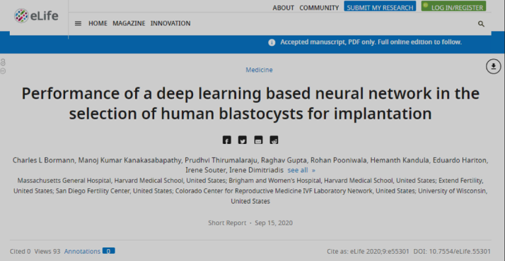505x261 pixels.
Task: Click the Creative Commons license icon
Action: pyautogui.click(x=3, y=71)
